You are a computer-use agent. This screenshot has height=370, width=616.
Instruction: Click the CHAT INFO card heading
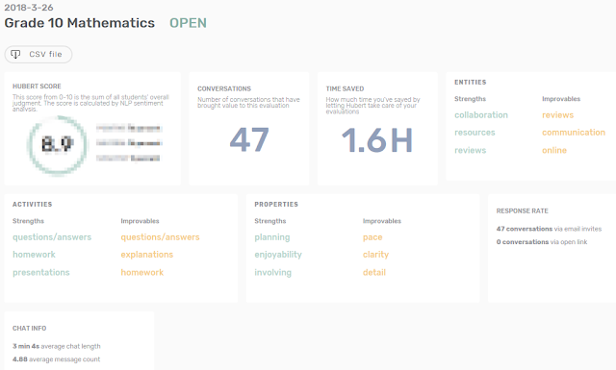click(29, 329)
